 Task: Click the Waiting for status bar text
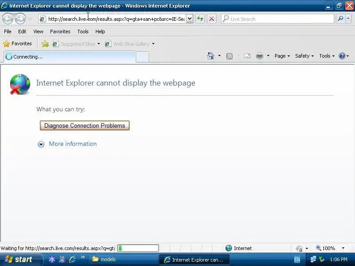(58, 248)
